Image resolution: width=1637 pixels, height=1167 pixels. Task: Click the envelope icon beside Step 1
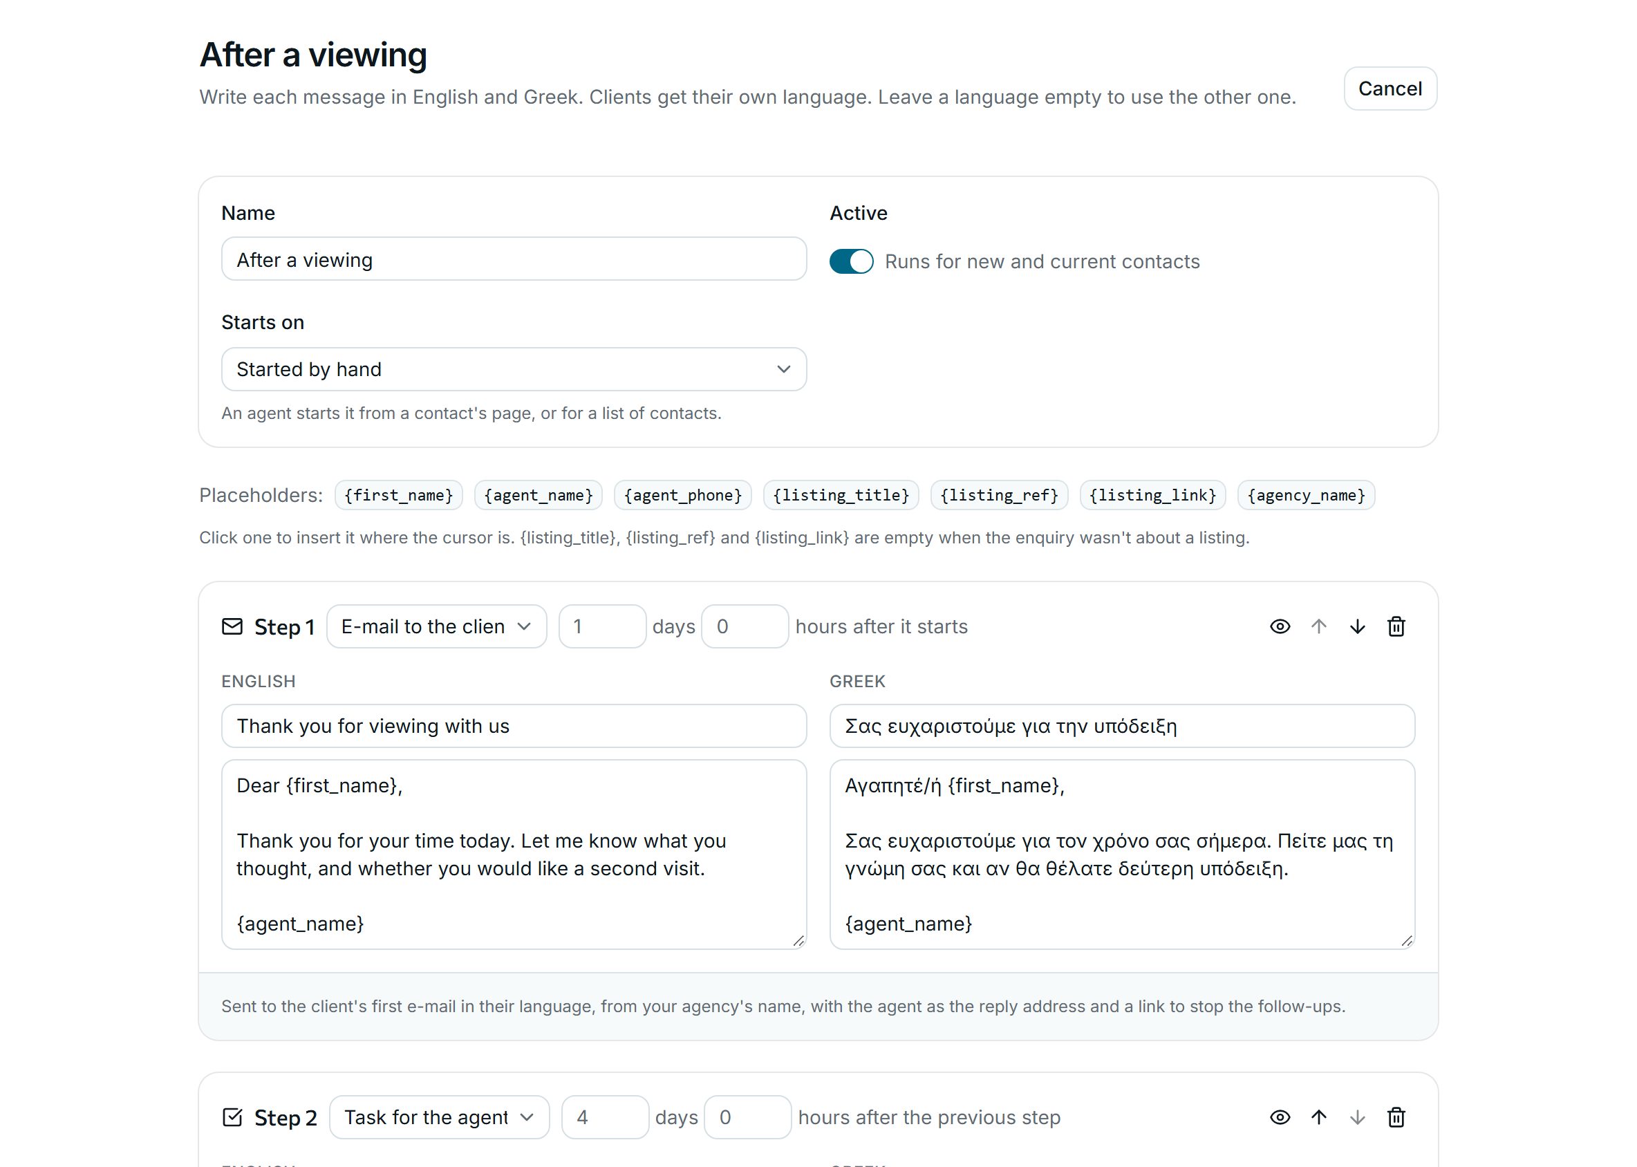[232, 626]
